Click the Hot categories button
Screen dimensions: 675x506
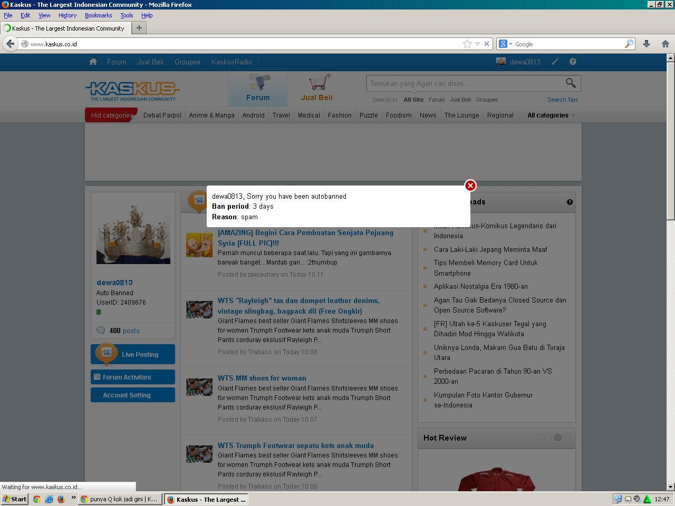pyautogui.click(x=112, y=115)
